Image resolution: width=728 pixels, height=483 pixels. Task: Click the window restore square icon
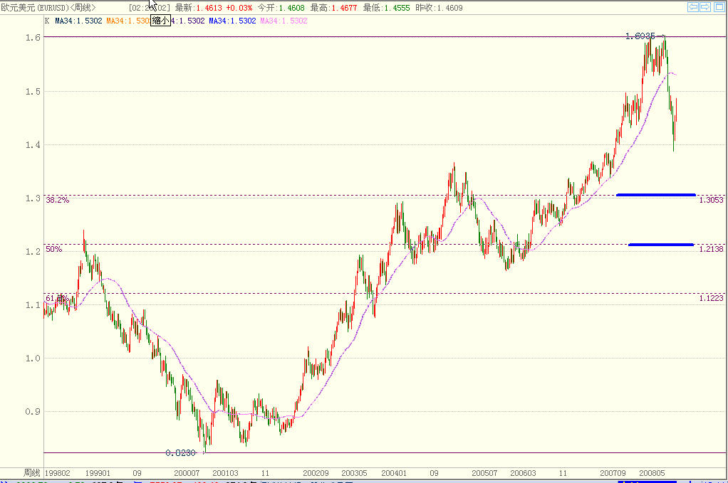tap(719, 7)
